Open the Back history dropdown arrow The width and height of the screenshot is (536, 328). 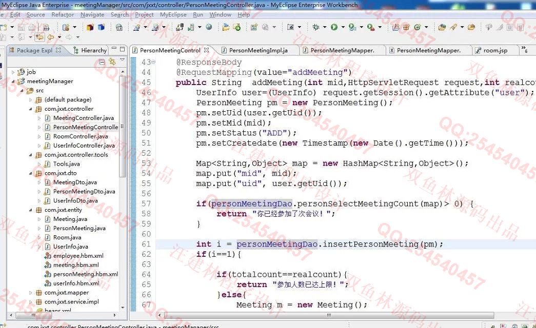59,37
